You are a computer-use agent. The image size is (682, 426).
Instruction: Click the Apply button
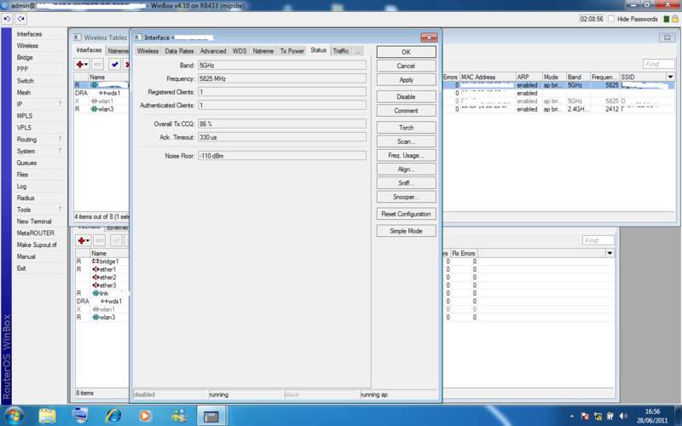tap(406, 79)
